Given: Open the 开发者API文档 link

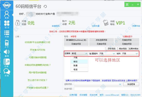Looking at the screenshot, I should point(37,50).
